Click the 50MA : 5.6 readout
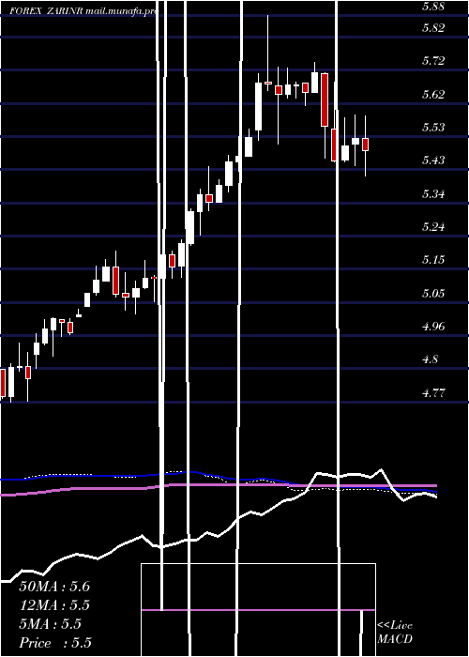Image resolution: width=469 pixels, height=657 pixels. tap(54, 587)
